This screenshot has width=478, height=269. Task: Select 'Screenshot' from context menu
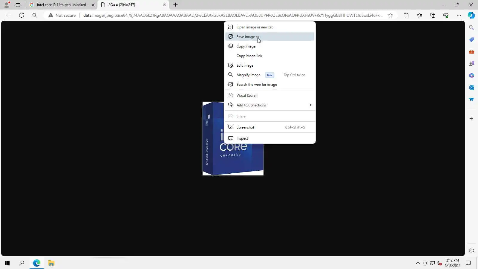(269, 127)
